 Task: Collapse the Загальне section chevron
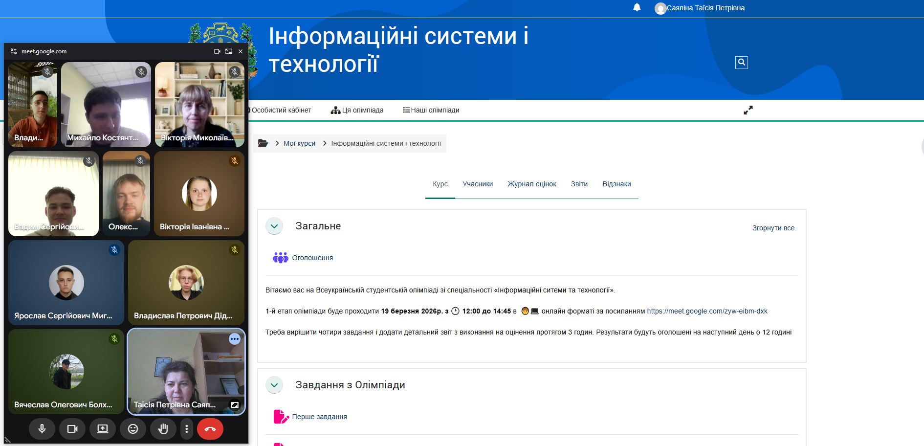coord(274,226)
